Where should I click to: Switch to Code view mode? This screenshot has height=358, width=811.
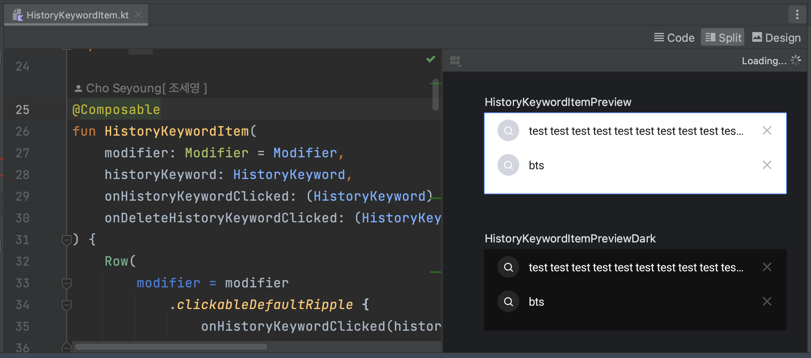tap(674, 38)
